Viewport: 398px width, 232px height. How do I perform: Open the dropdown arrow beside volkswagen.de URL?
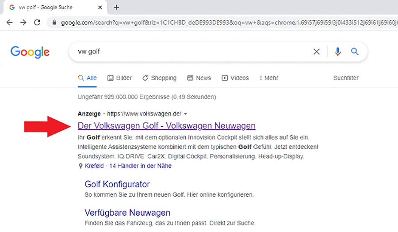tap(186, 114)
